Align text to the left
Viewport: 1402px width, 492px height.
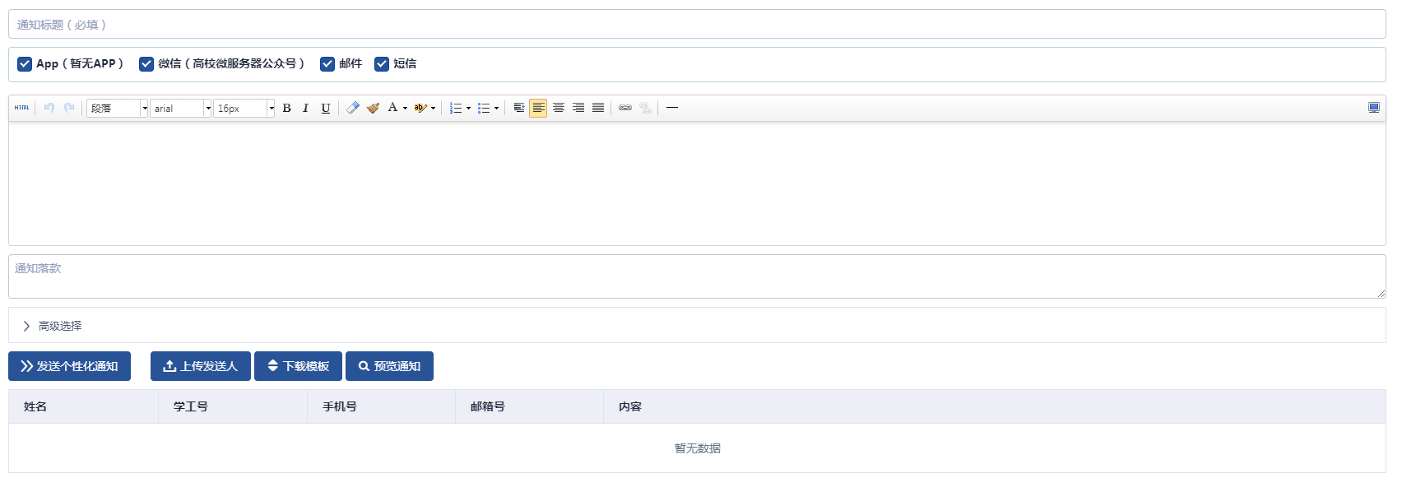(x=538, y=108)
